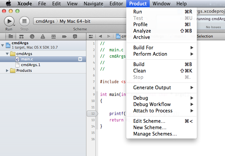Open the Search navigator magnifier icon
Viewport: 225px width, 156px height.
pyautogui.click(x=32, y=37)
